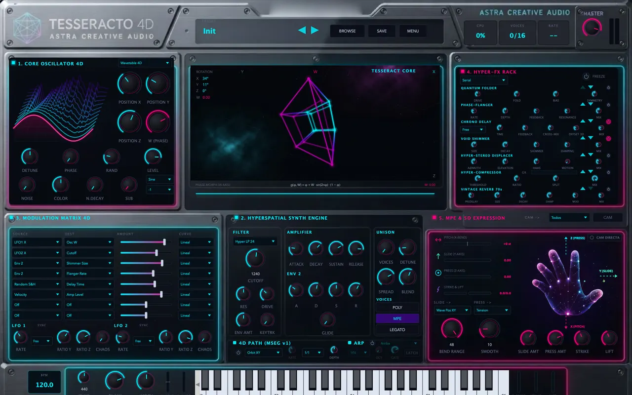632x395 pixels.
Task: Go to the previous preset arrow
Action: coord(302,31)
